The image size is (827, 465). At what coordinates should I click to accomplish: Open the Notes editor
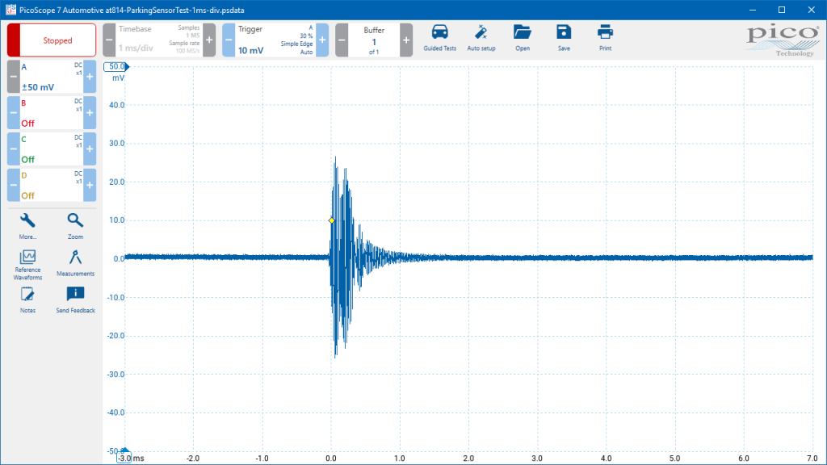[27, 300]
